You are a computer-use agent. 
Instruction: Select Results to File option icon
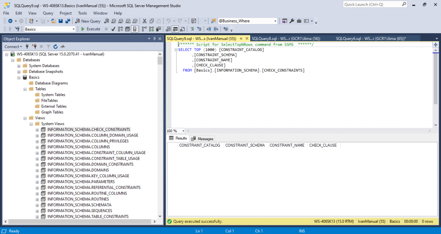coord(182,29)
